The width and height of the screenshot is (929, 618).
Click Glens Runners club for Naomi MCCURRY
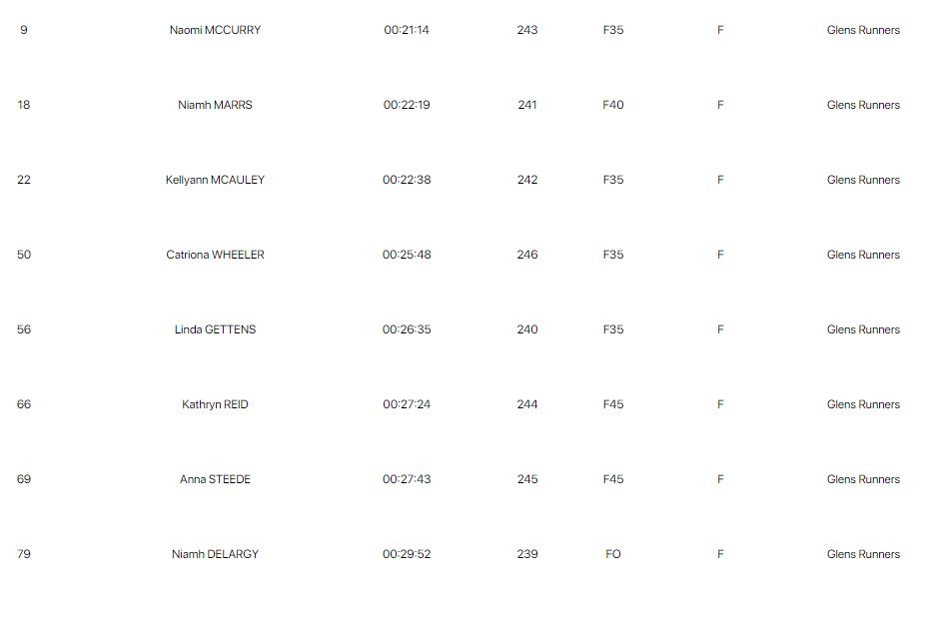pyautogui.click(x=863, y=30)
